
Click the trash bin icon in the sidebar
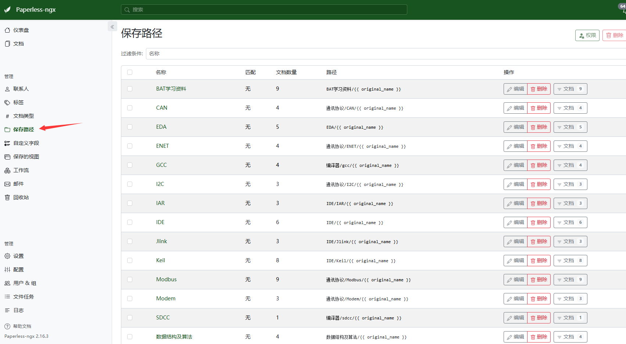[7, 197]
